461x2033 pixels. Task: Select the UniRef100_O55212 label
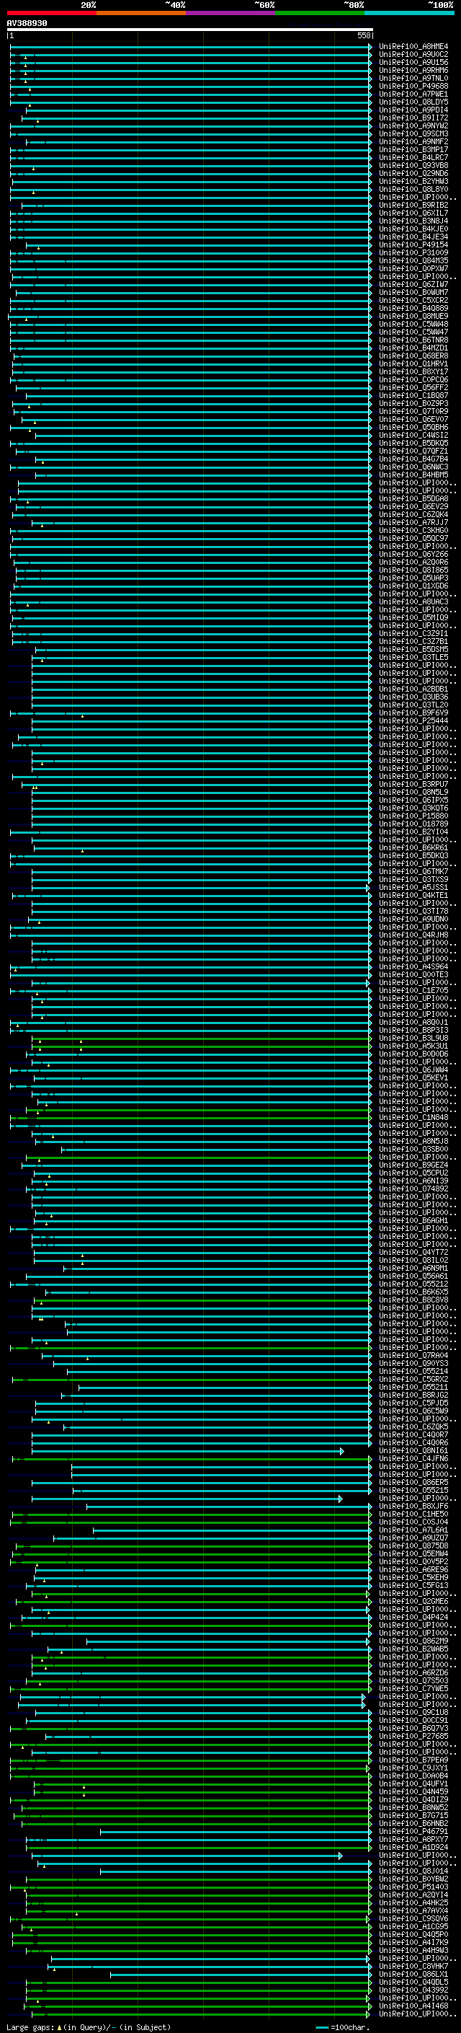(413, 1284)
